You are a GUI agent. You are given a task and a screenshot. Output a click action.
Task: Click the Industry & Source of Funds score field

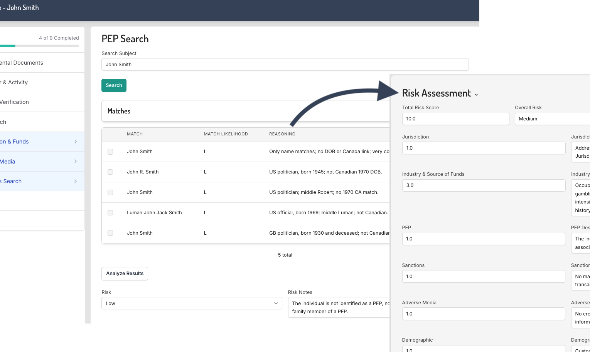tap(483, 185)
